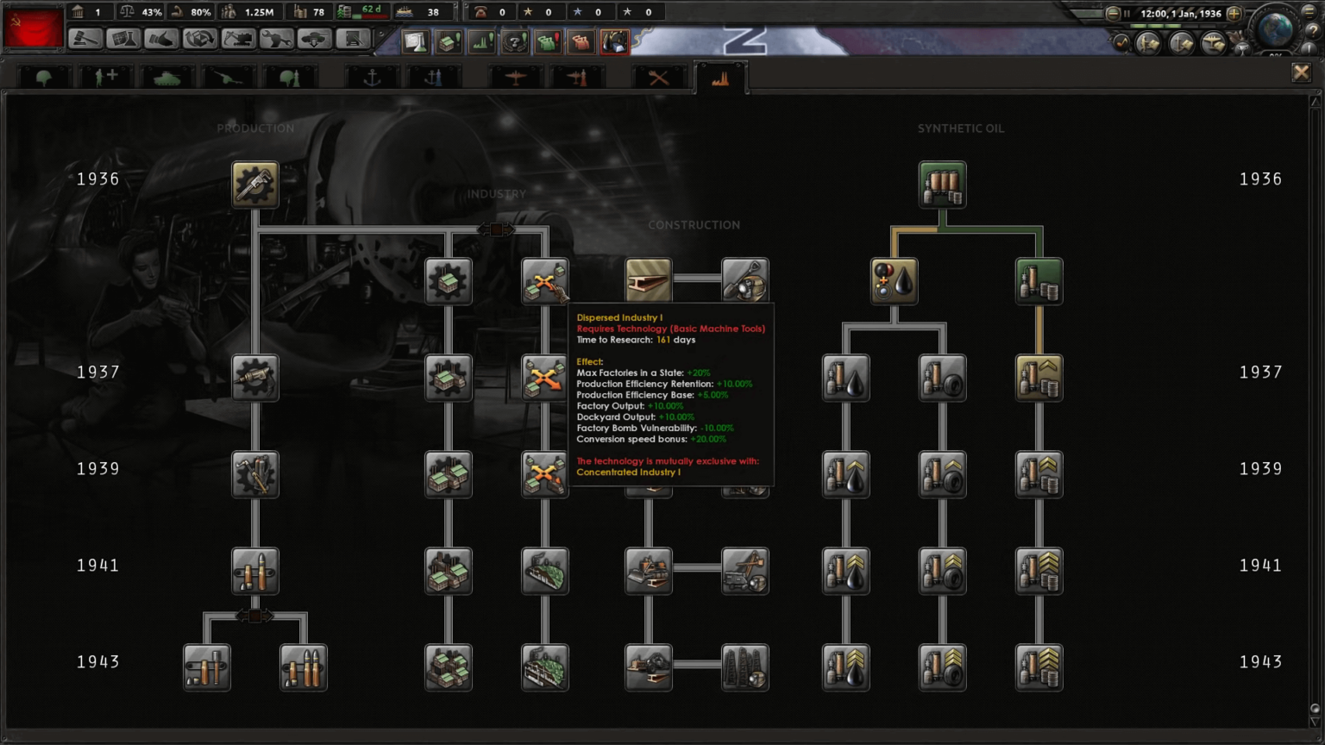1325x745 pixels.
Task: Select the Construction I steel beam technology
Action: [x=649, y=278]
